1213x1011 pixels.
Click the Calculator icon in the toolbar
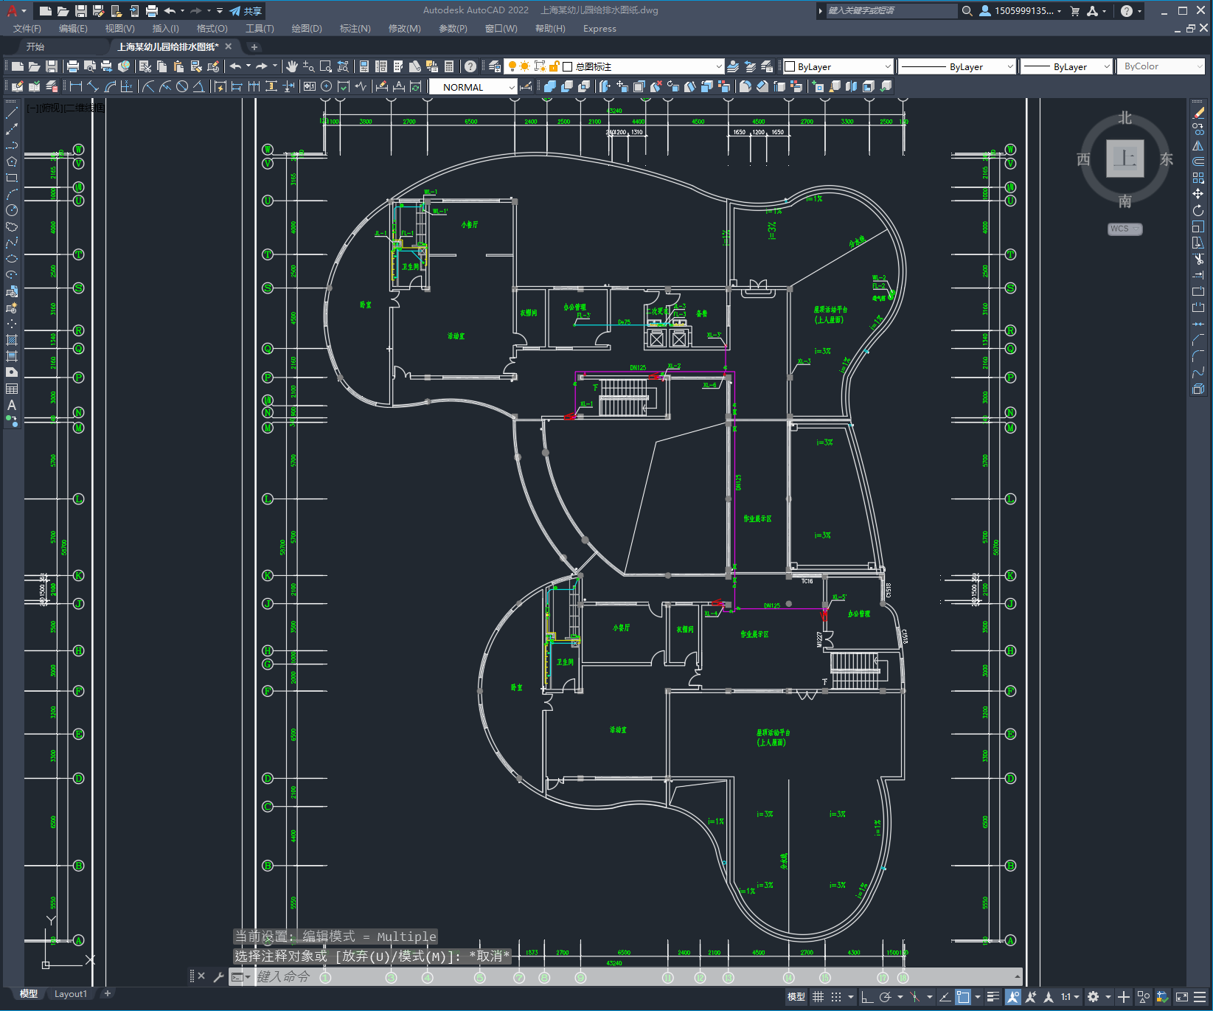tap(449, 66)
